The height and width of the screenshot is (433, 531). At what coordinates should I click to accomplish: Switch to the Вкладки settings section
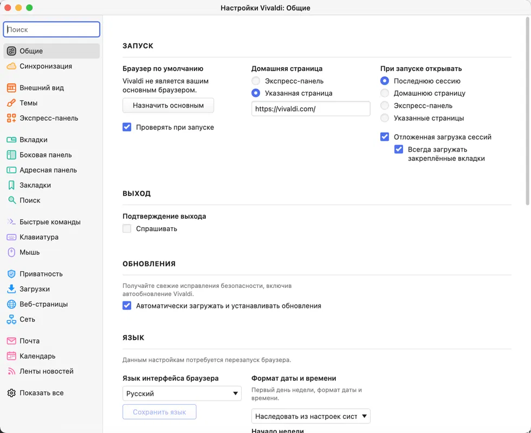click(34, 140)
